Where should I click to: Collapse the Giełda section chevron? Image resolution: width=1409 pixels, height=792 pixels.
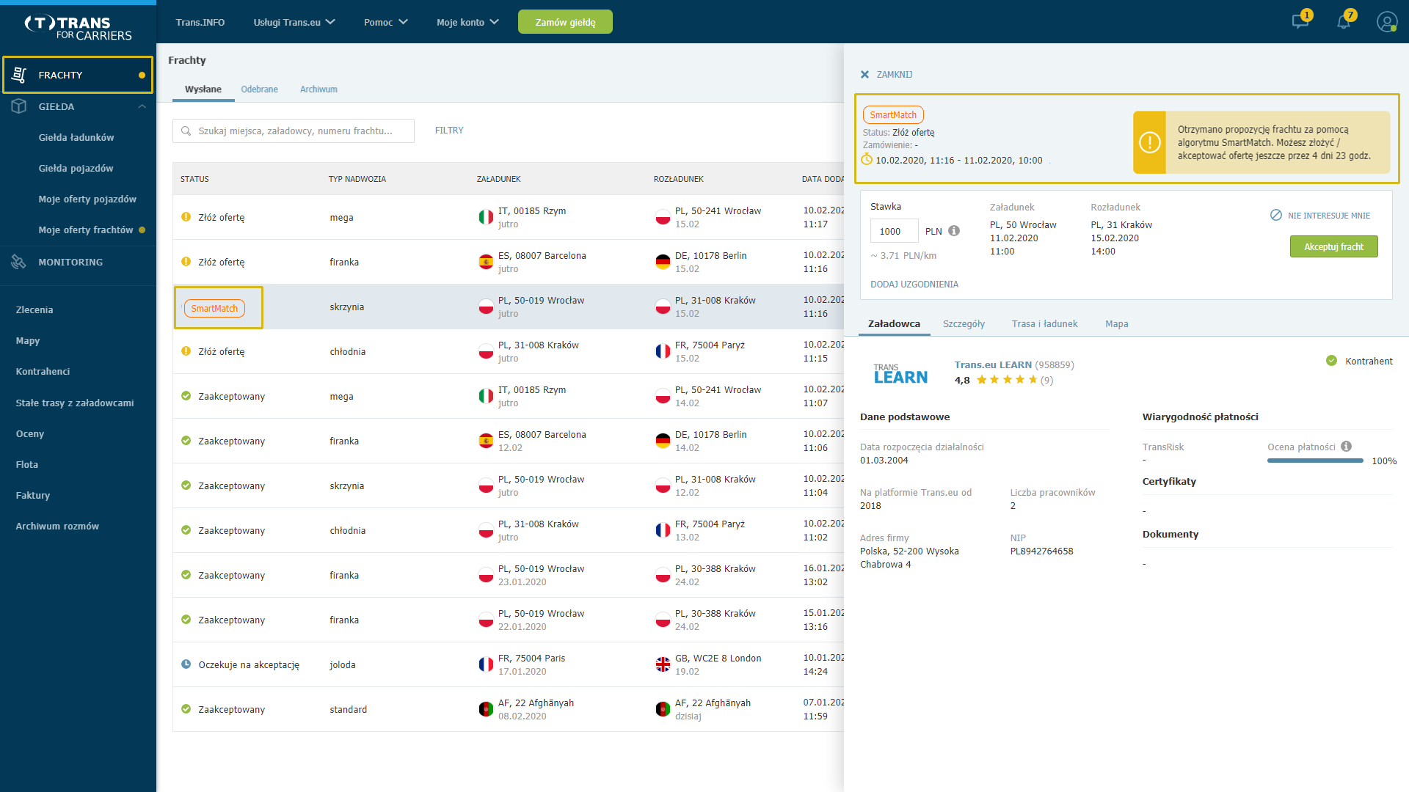(x=142, y=106)
